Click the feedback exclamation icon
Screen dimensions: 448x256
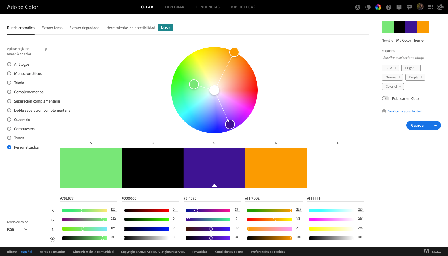point(399,7)
